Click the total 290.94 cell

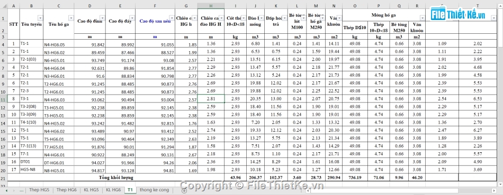click(x=334, y=178)
